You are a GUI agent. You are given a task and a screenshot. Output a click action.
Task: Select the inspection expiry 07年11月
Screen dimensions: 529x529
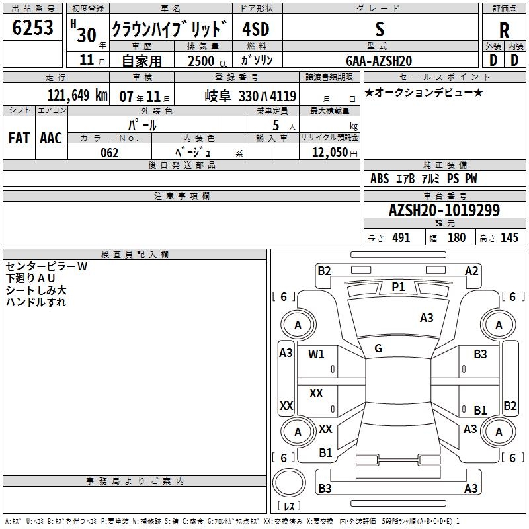145,97
